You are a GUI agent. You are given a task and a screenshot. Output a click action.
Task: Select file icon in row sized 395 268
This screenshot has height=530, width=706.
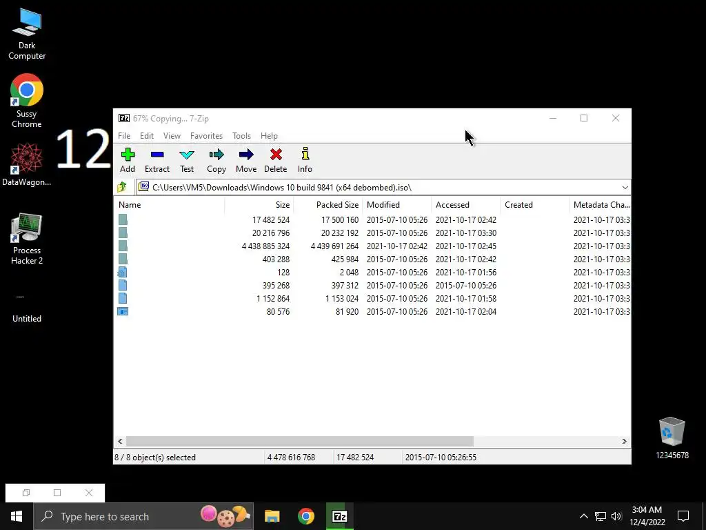pyautogui.click(x=123, y=285)
